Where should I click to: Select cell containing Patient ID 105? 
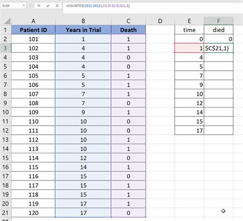(33, 76)
